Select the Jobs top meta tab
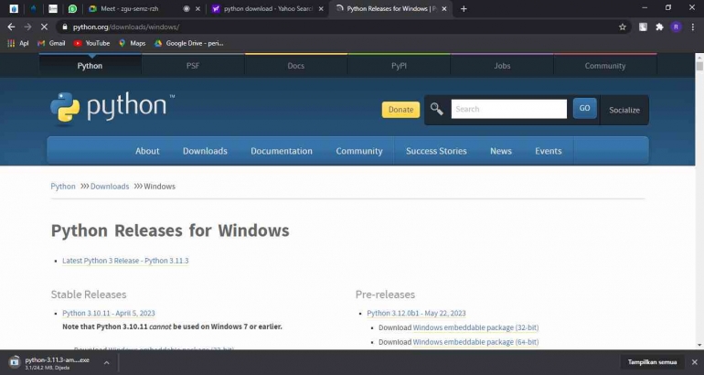Screen dimensions: 704x375 502,66
